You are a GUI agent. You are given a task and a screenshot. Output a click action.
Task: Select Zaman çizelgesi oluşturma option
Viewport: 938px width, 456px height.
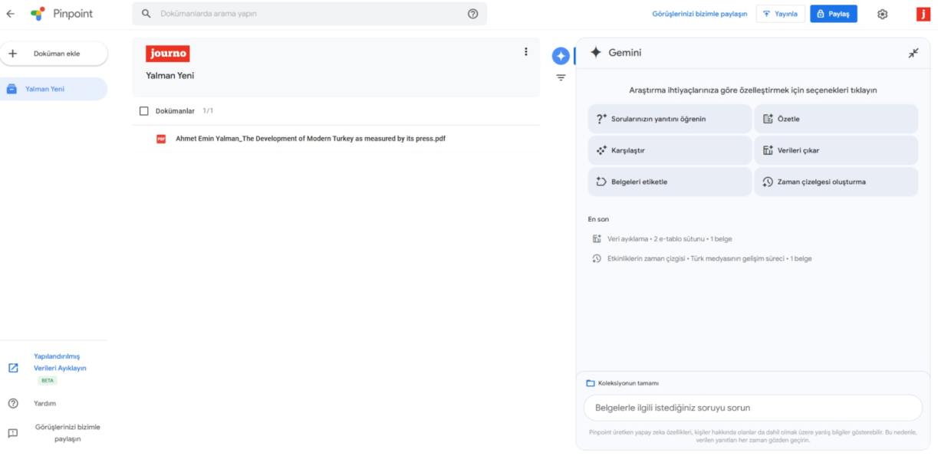[836, 182]
